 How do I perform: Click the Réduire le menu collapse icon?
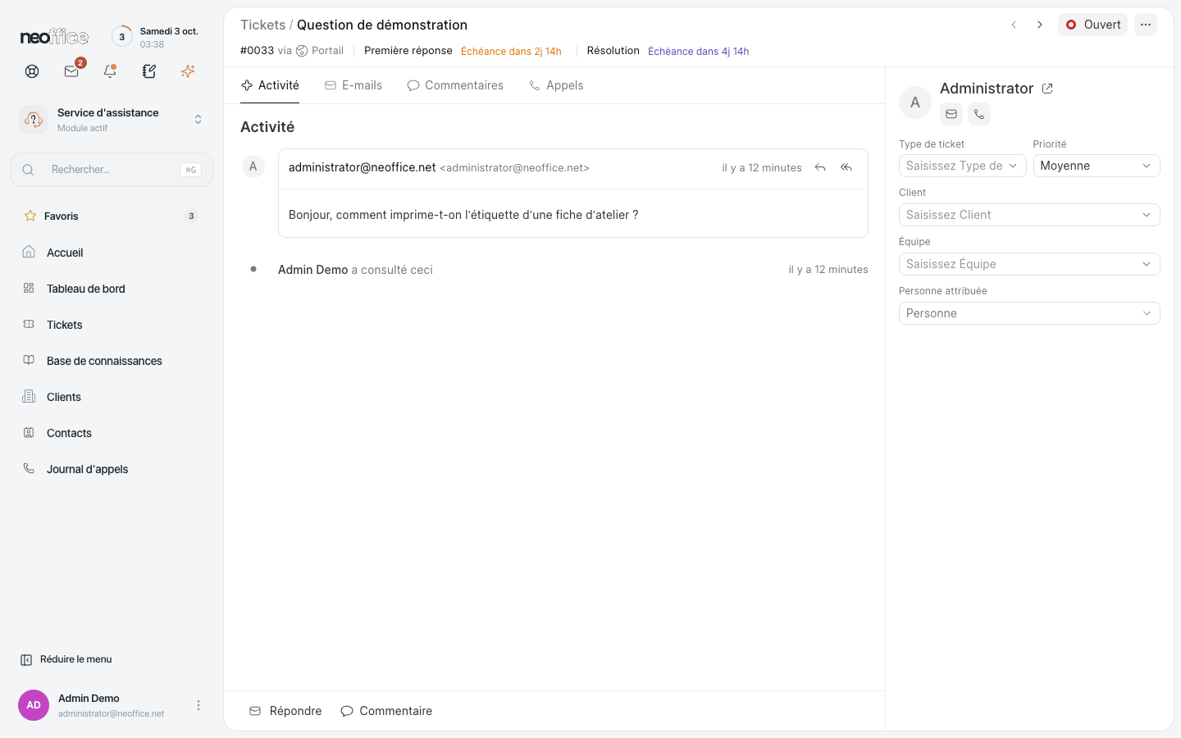pyautogui.click(x=26, y=659)
